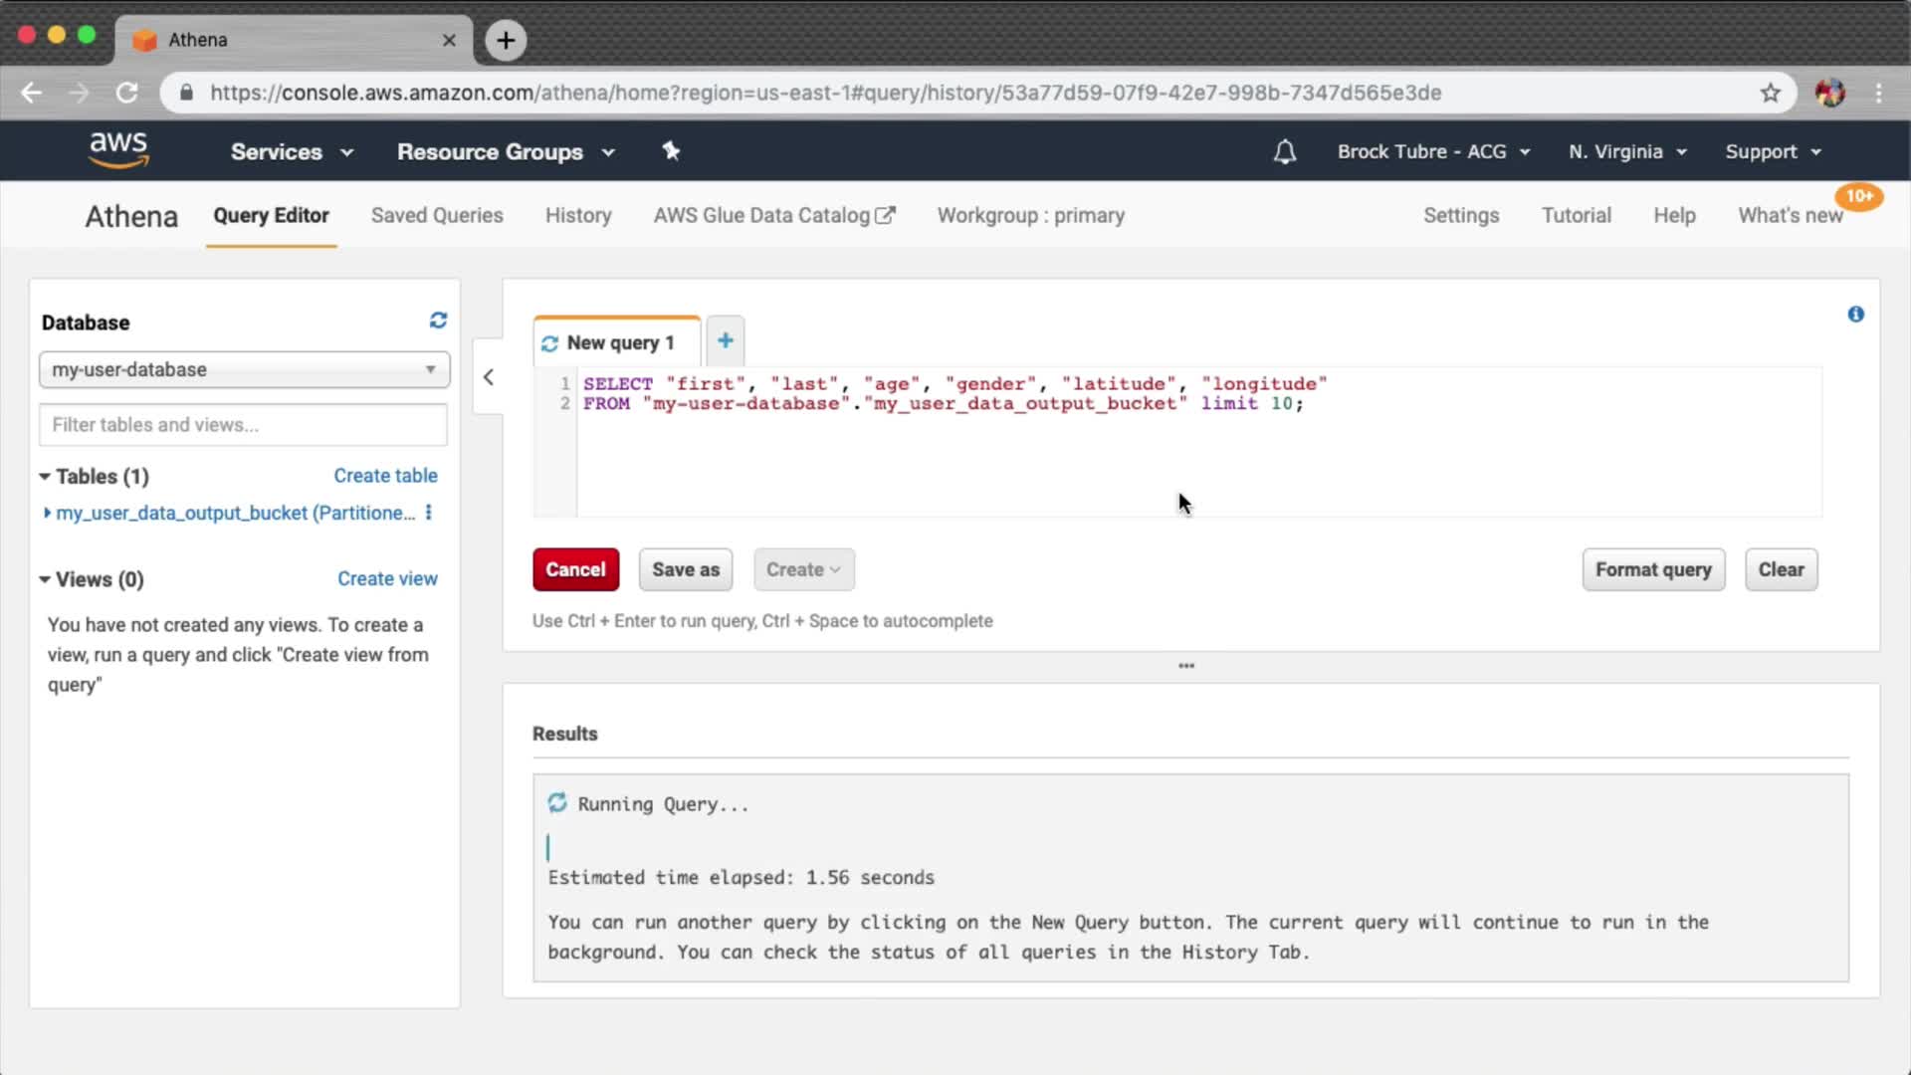Open the info icon in query panel
The image size is (1911, 1075).
(1855, 315)
